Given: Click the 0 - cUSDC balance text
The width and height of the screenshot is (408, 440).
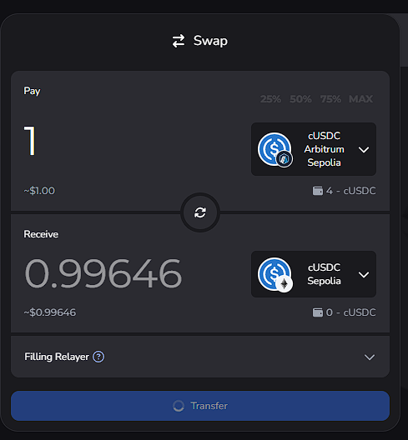Looking at the screenshot, I should [x=350, y=312].
